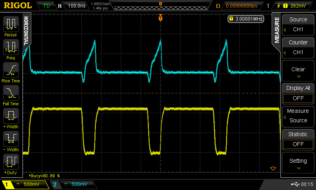Image resolution: width=316 pixels, height=190 pixels.
Task: Click the T trigger label in top bar
Action: pyautogui.click(x=268, y=6)
